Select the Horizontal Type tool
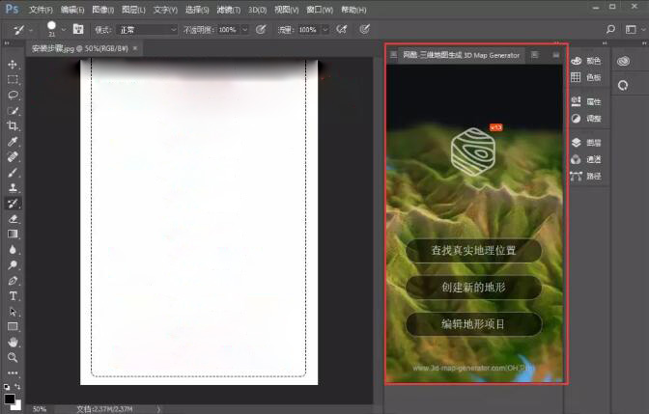Screen dimensions: 649x414 tap(13, 296)
